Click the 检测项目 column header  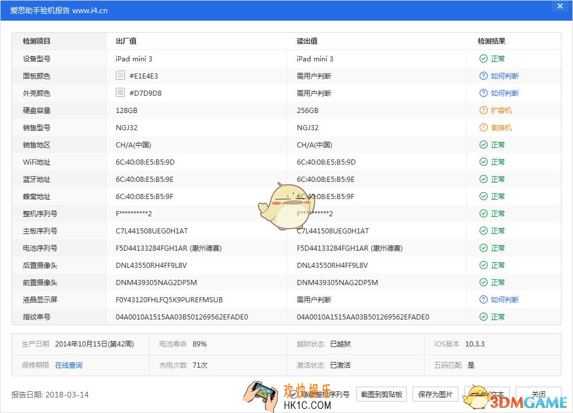click(x=37, y=41)
